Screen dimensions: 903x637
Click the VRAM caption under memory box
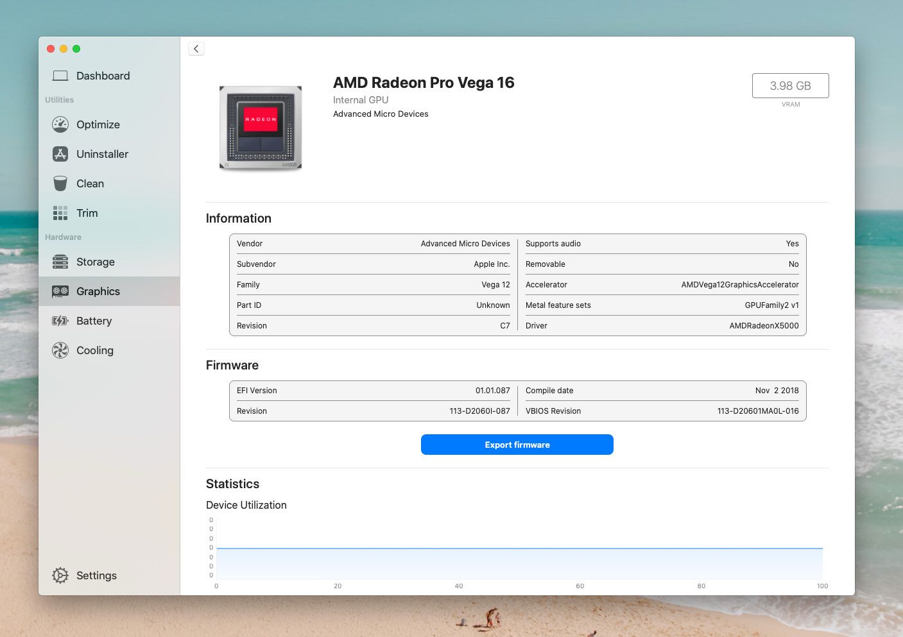tap(791, 104)
